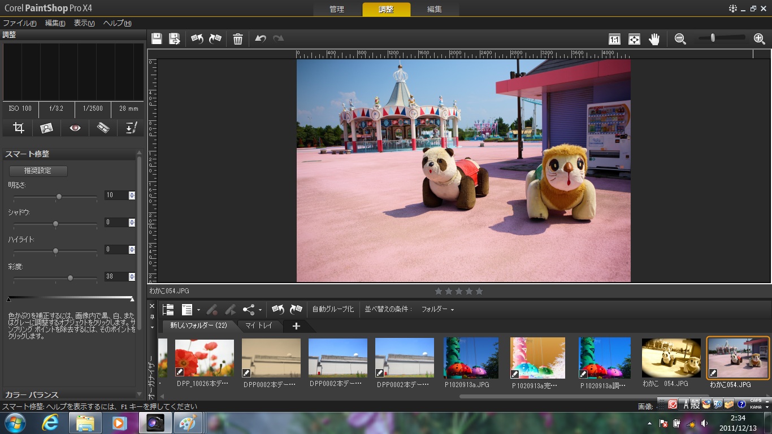Select the Crop tool

point(19,128)
